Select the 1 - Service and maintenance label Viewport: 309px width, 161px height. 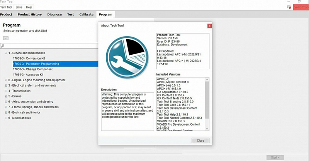[27, 53]
